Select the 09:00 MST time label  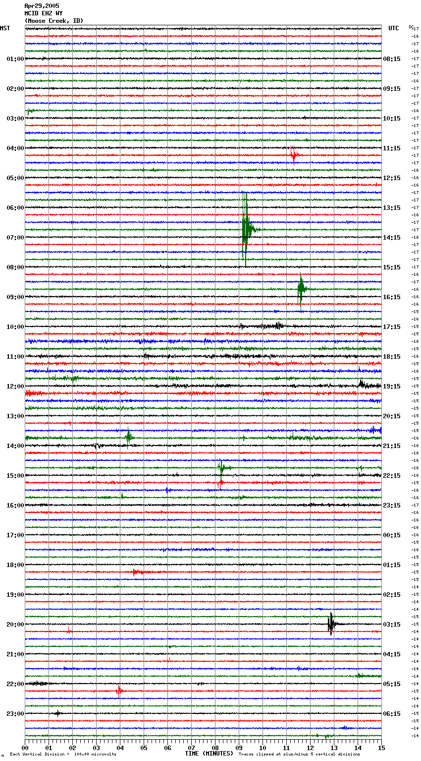pos(15,297)
